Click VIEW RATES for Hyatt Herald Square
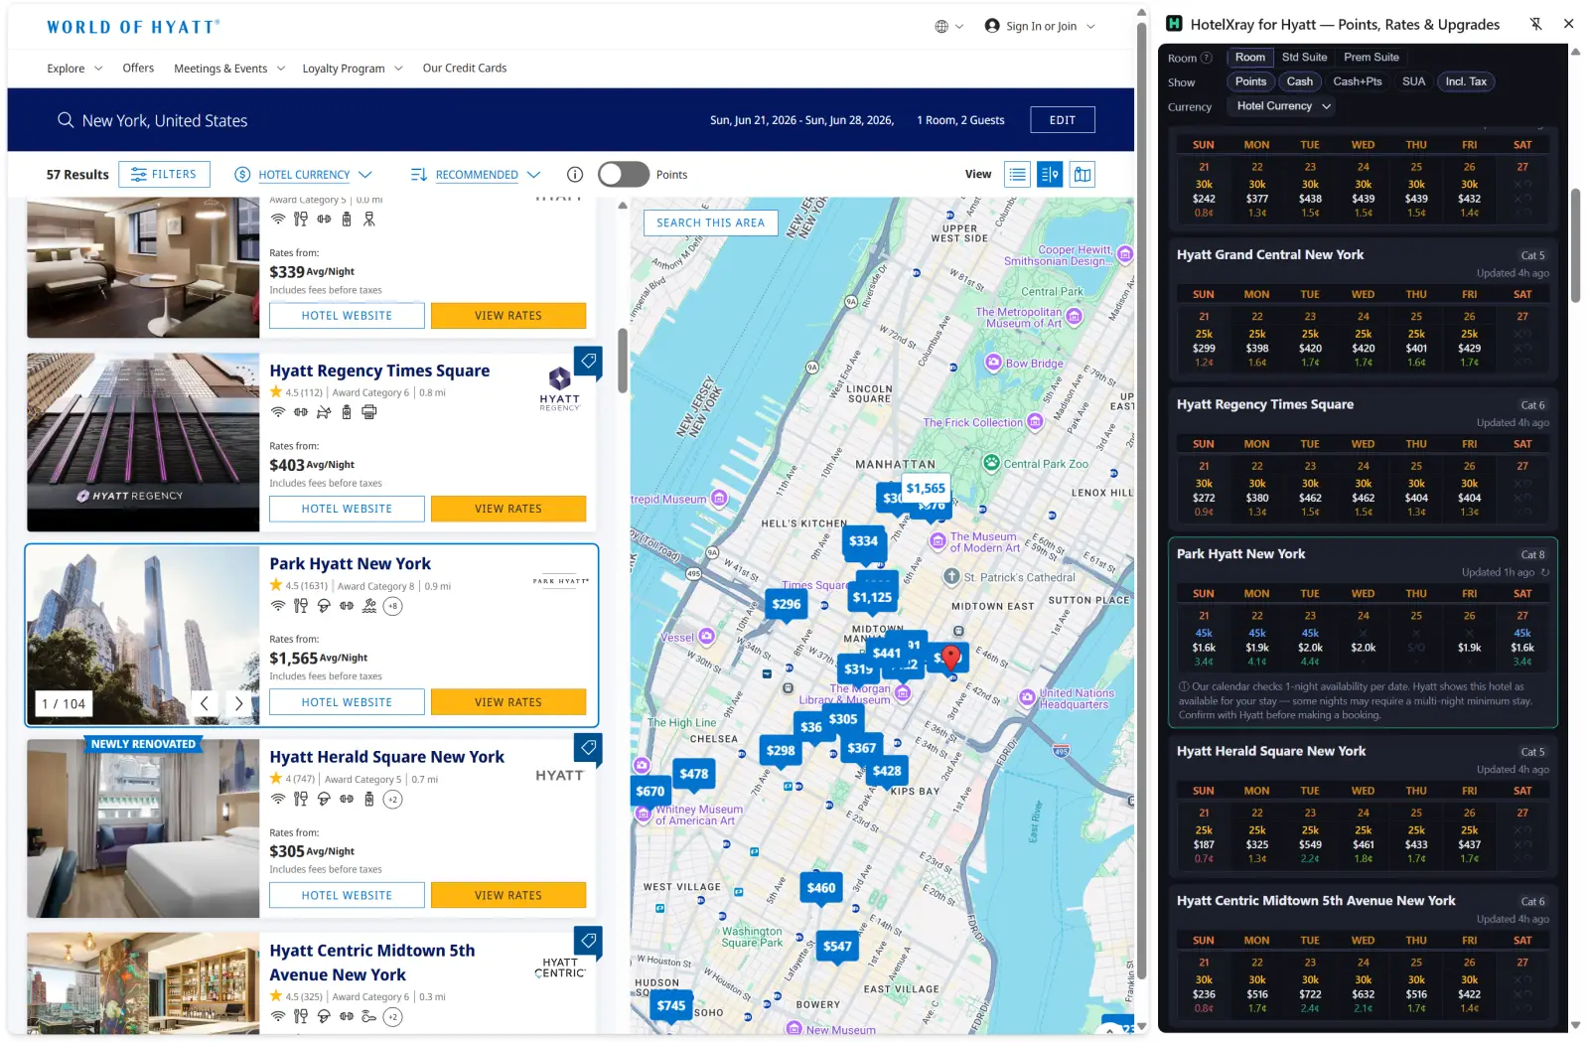1589x1042 pixels. (x=508, y=895)
